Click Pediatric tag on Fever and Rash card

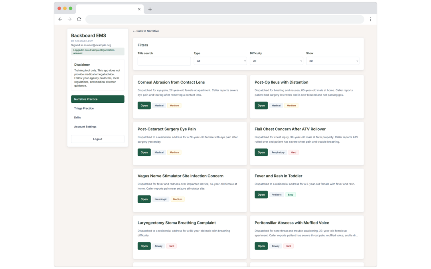point(277,194)
